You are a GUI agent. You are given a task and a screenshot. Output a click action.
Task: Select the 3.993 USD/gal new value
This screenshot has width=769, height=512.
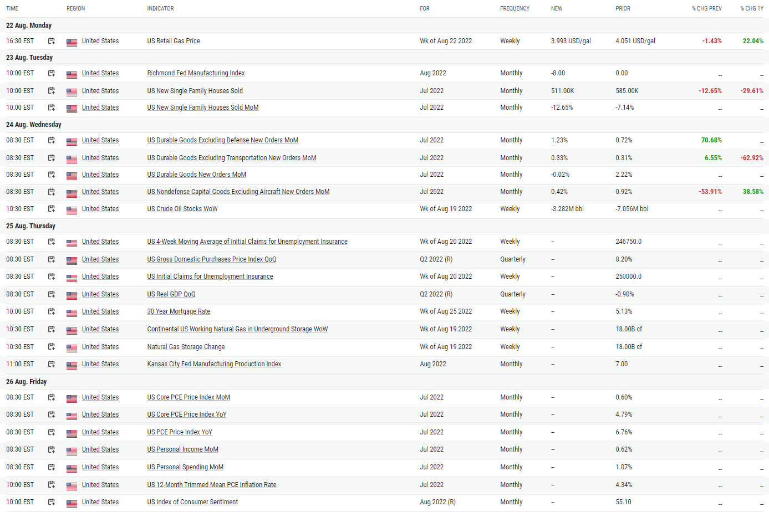(x=571, y=41)
